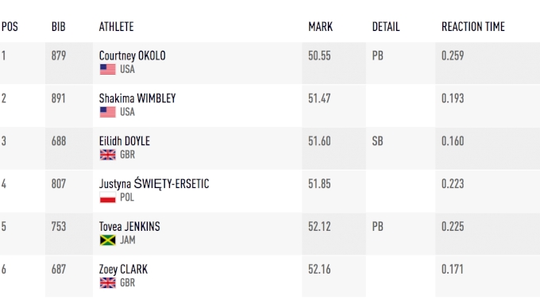Sort by the DETAIL column header

386,26
